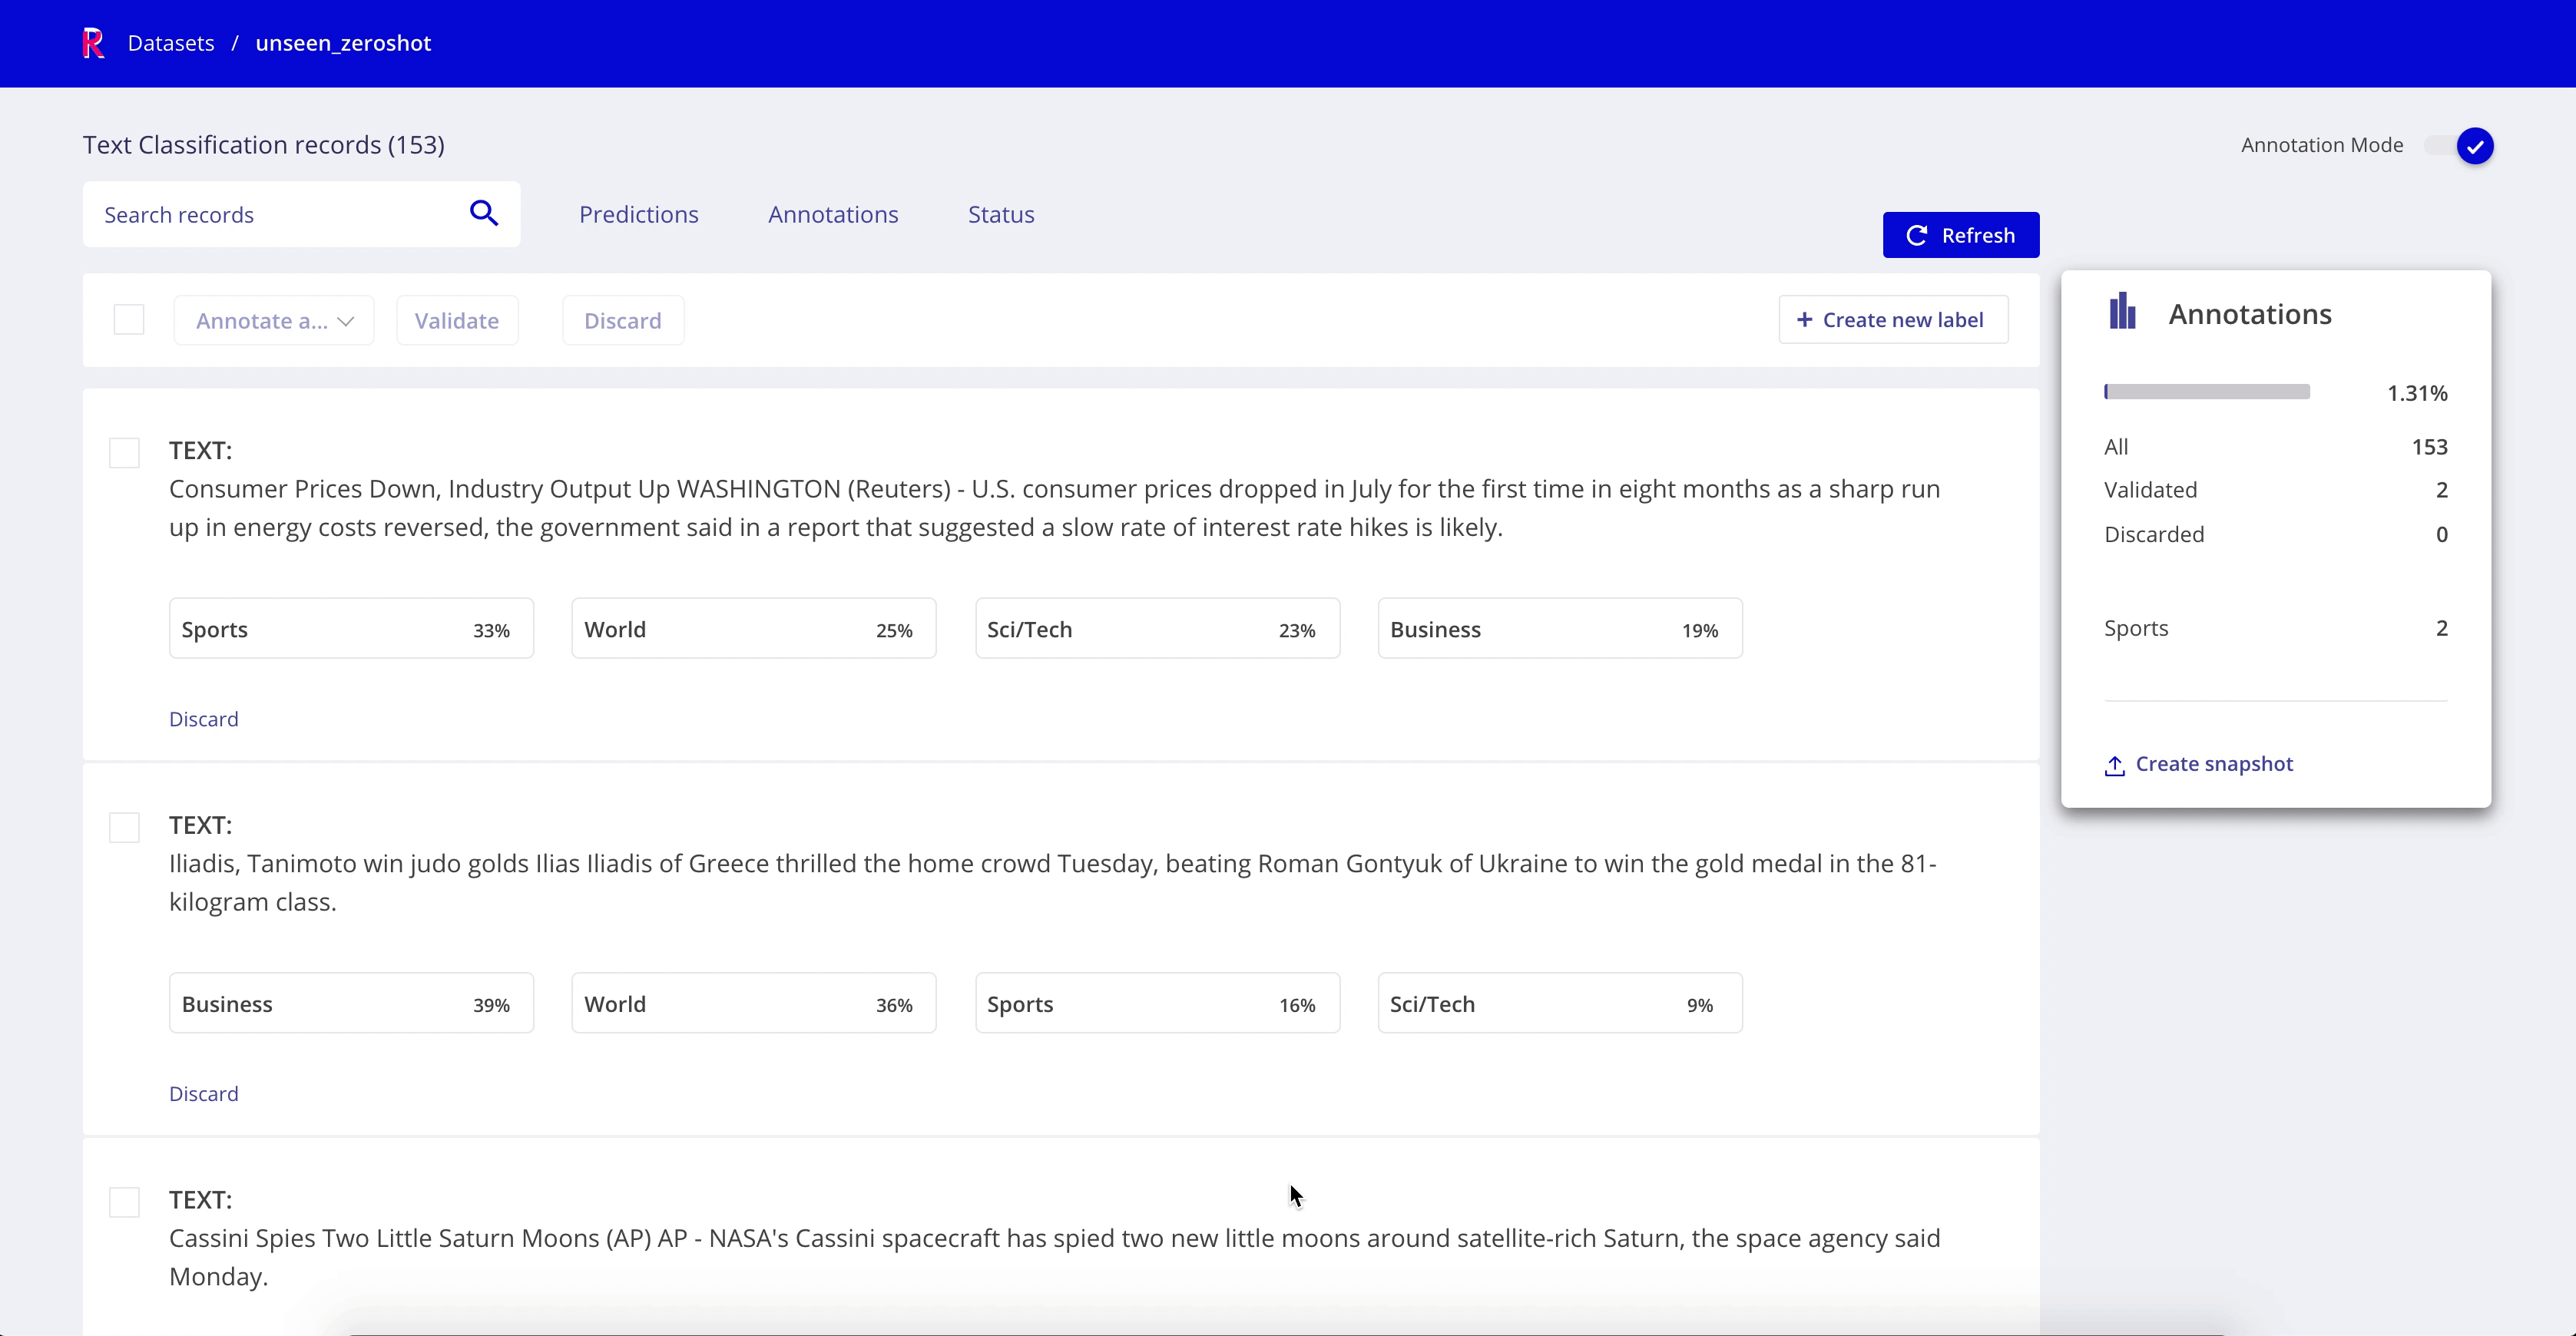Click the search magnifier icon
2576x1336 pixels.
(x=484, y=213)
